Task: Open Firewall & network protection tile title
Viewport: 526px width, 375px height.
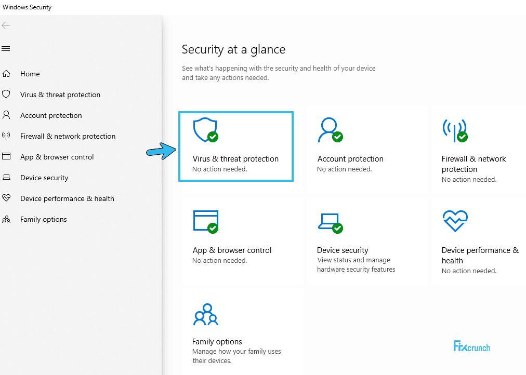Action: [474, 164]
